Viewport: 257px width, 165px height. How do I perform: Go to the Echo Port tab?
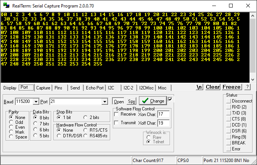[95, 88]
